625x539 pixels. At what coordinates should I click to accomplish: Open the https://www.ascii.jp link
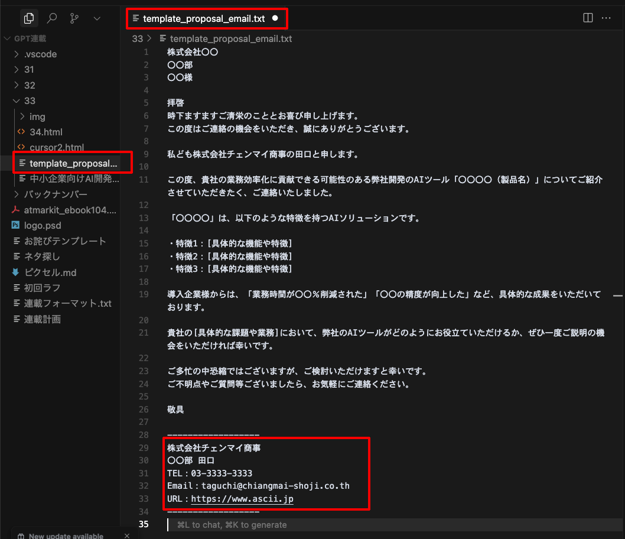[242, 499]
